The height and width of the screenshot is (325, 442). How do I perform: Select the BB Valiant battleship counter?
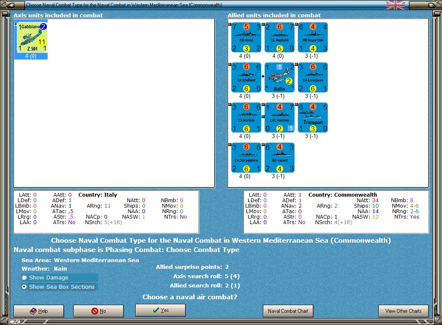[x=279, y=157]
